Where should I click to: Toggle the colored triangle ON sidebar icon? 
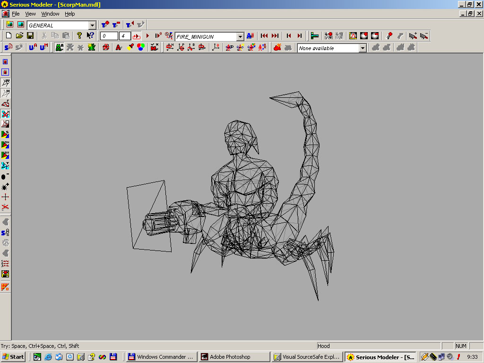point(5,145)
